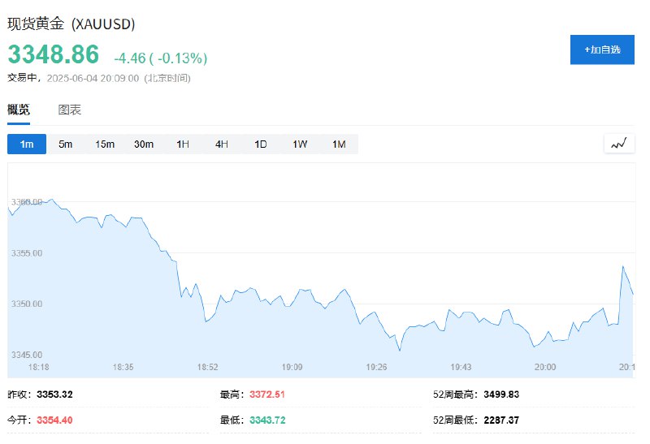650x444 pixels.
Task: Select the 30m timeframe
Action: point(144,144)
